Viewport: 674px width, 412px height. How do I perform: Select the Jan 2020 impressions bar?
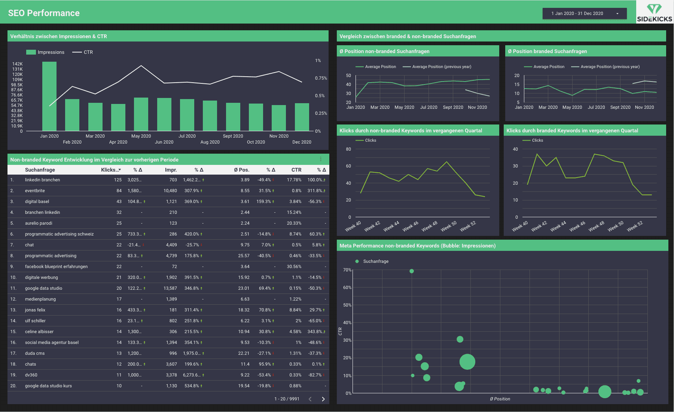point(49,96)
